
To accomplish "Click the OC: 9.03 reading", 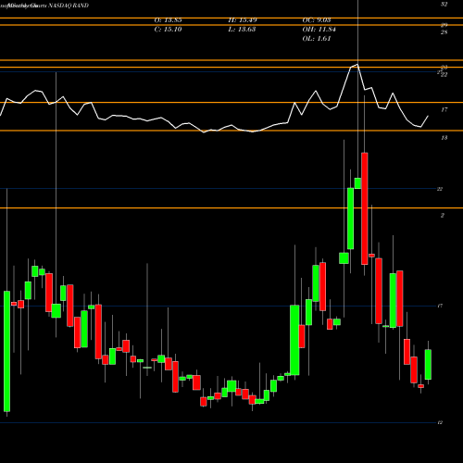I will 317,20.
